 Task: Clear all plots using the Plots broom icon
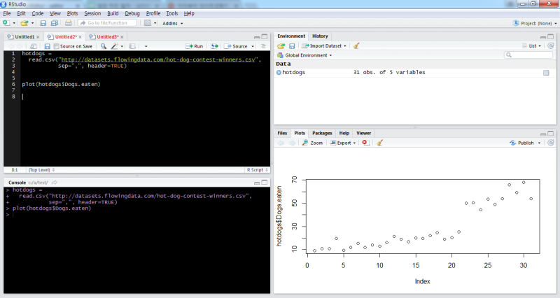[379, 142]
